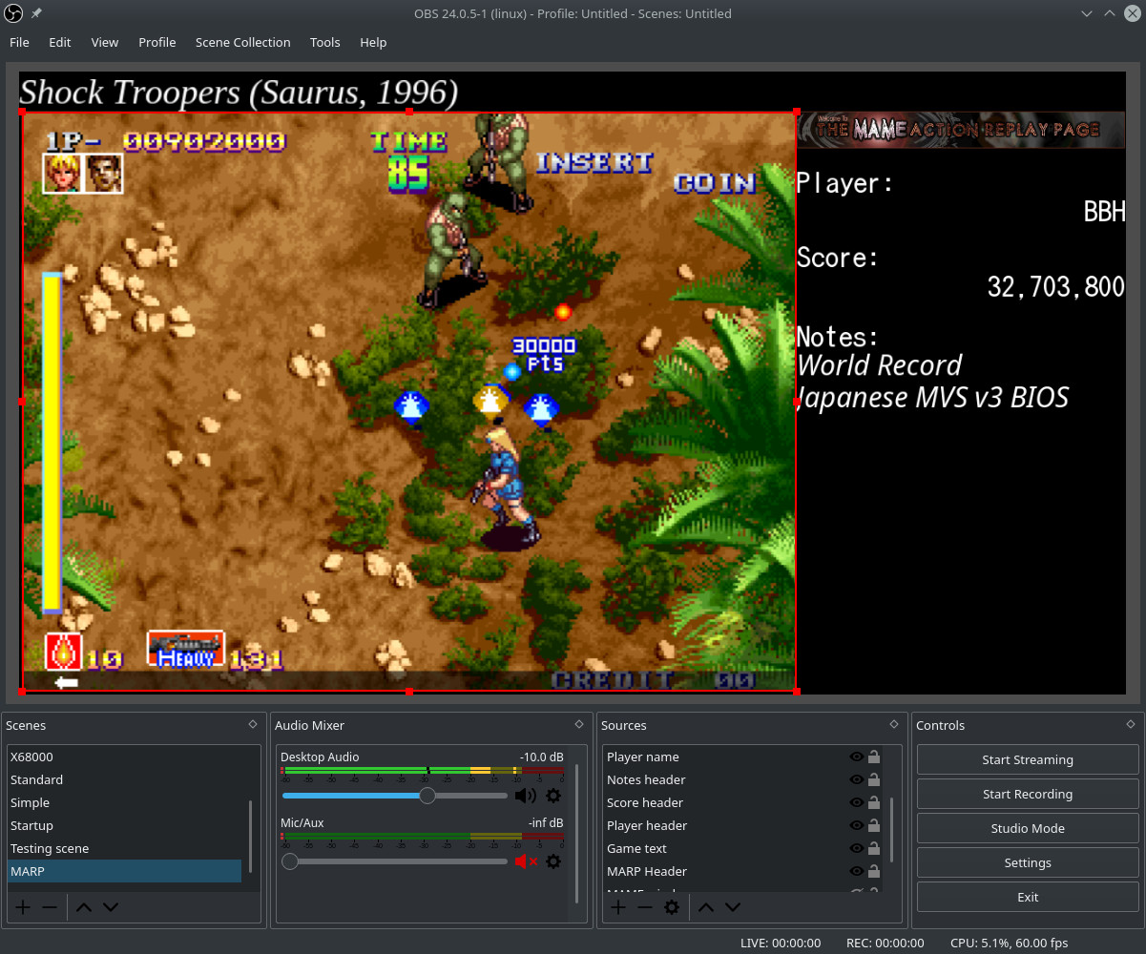The height and width of the screenshot is (954, 1146).
Task: Open Mic/Aux gear settings
Action: coord(553,861)
